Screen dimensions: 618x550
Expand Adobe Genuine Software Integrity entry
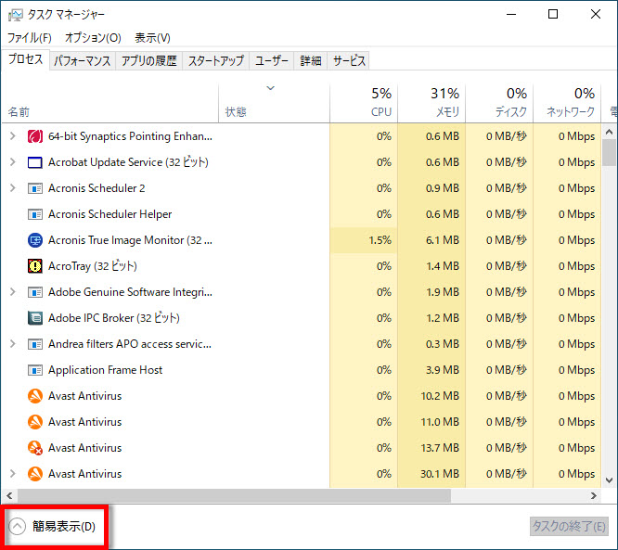pos(12,292)
